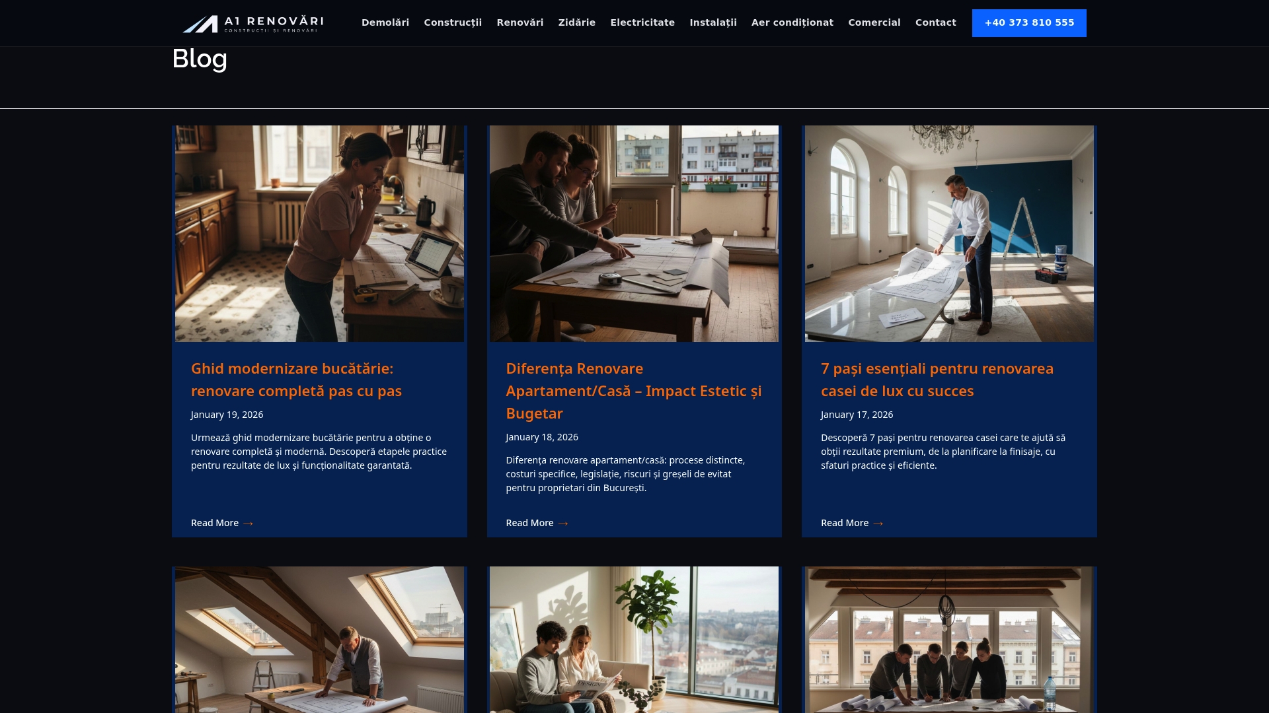This screenshot has height=713, width=1269.
Task: Select Electricitate in the navigation
Action: (642, 22)
